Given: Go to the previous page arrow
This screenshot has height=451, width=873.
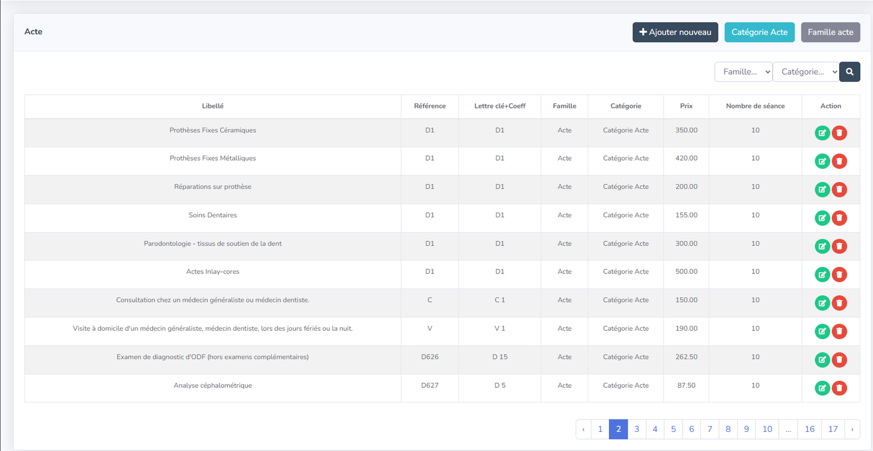Looking at the screenshot, I should coord(583,429).
